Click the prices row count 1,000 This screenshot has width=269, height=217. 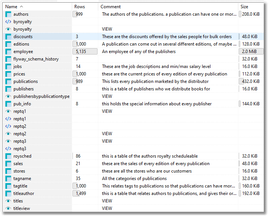(x=81, y=74)
